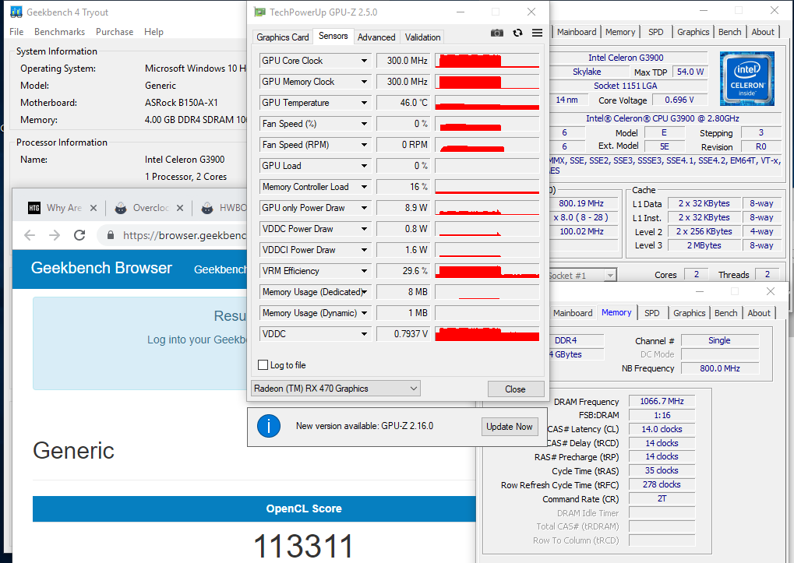Click the GPU-Z title bar app icon
Image resolution: width=794 pixels, height=563 pixels.
coord(259,12)
